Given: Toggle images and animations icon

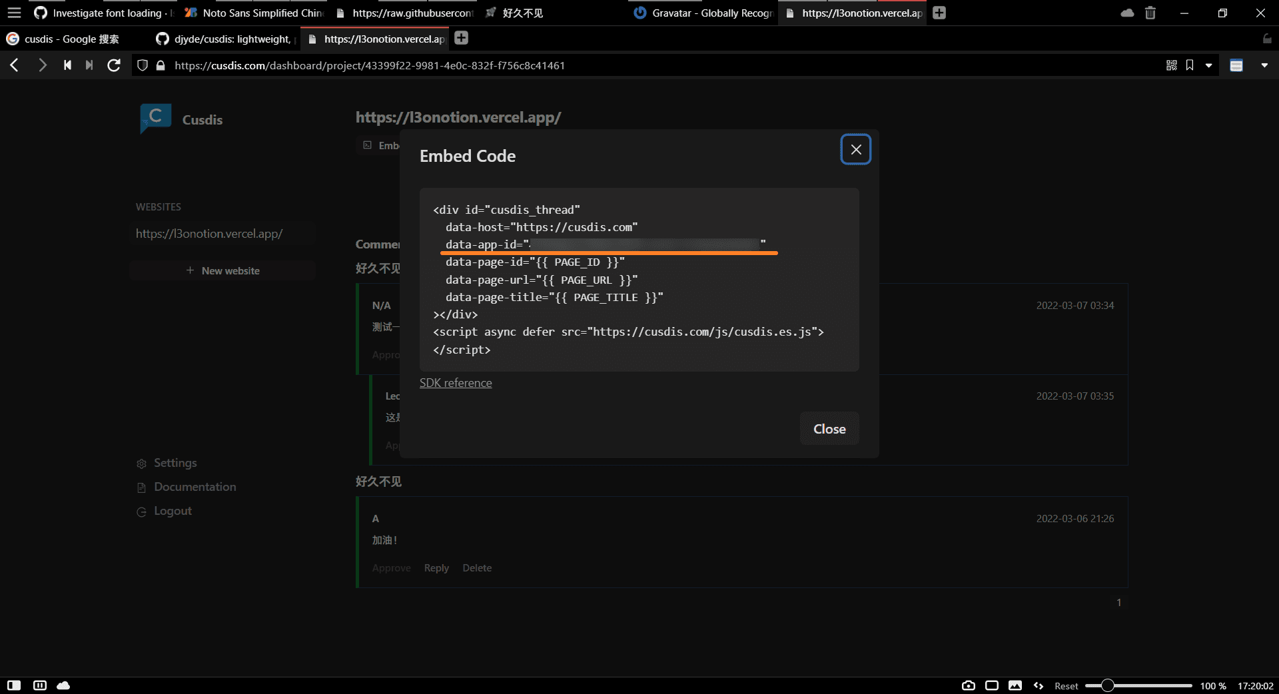Looking at the screenshot, I should pos(1015,685).
